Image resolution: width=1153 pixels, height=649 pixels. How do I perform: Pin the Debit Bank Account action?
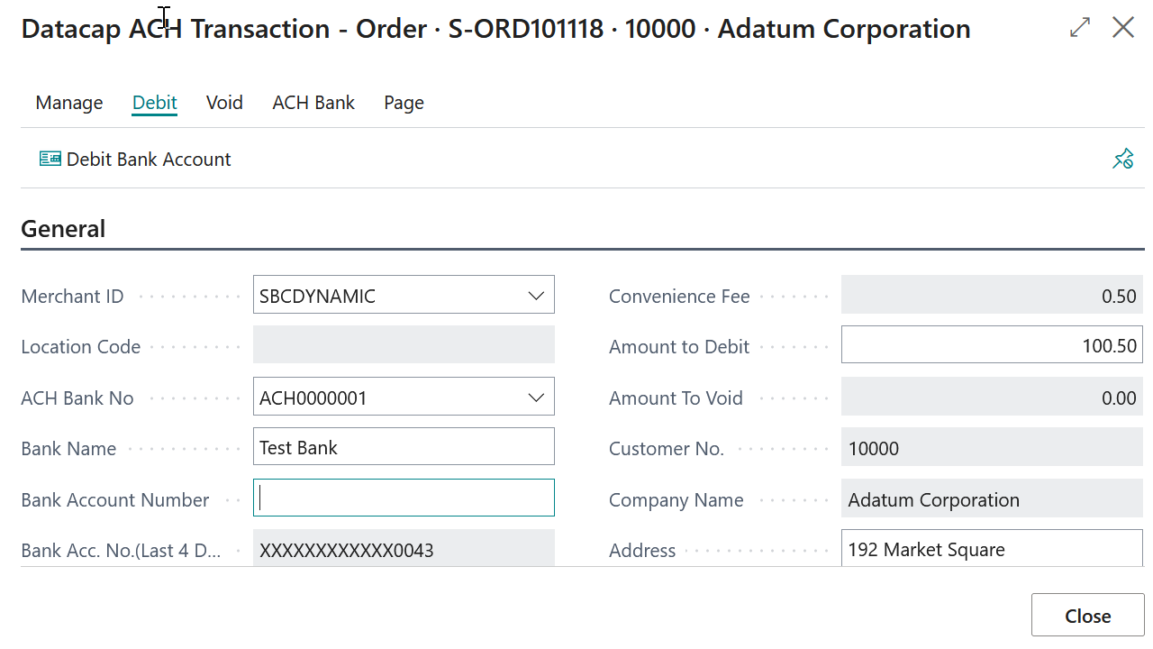[x=1122, y=158]
